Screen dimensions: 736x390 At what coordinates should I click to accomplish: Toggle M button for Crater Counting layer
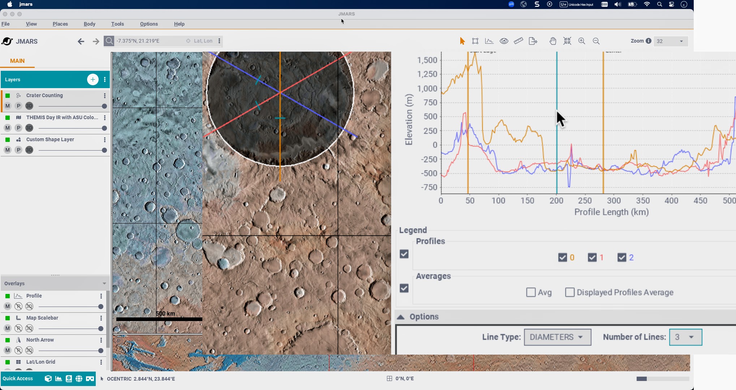tap(8, 106)
